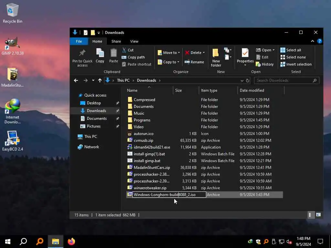Open the Move to dropdown

[x=169, y=53]
